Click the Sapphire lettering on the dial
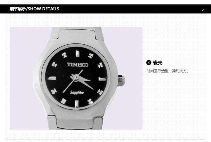 77,93
